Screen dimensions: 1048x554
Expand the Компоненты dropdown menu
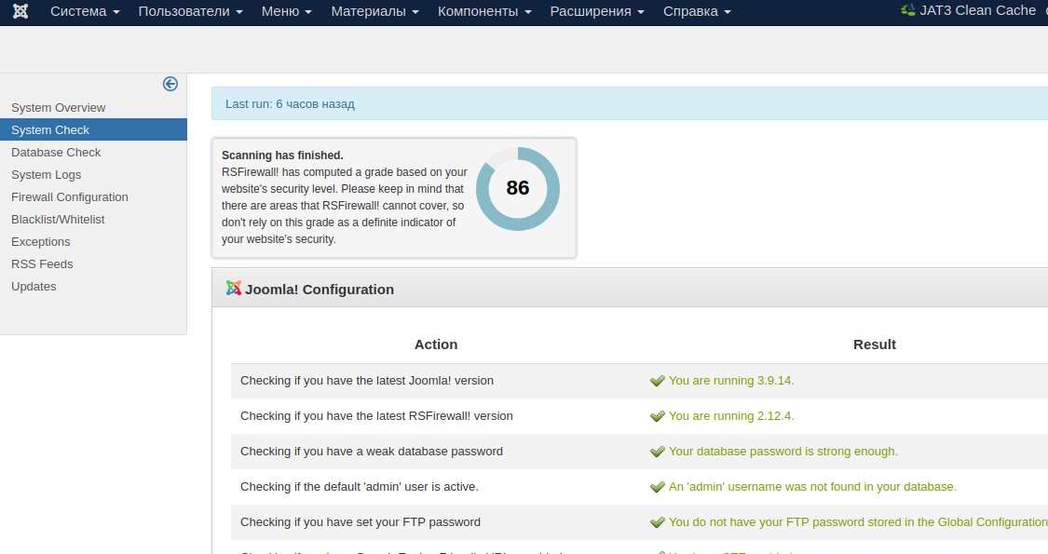tap(484, 11)
